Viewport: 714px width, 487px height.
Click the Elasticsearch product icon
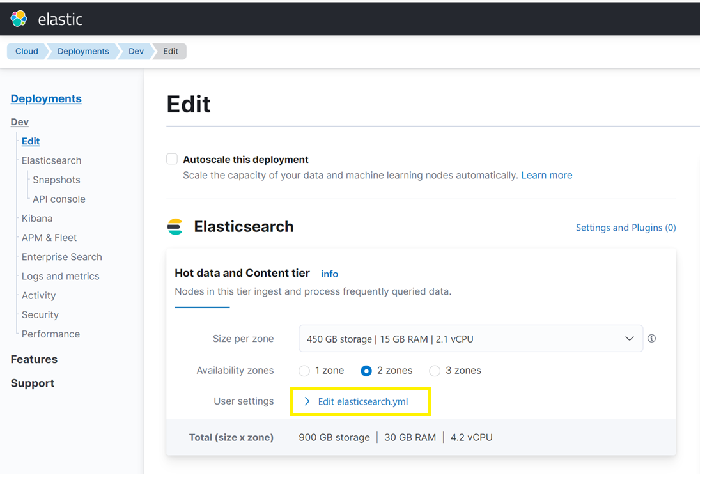point(175,226)
